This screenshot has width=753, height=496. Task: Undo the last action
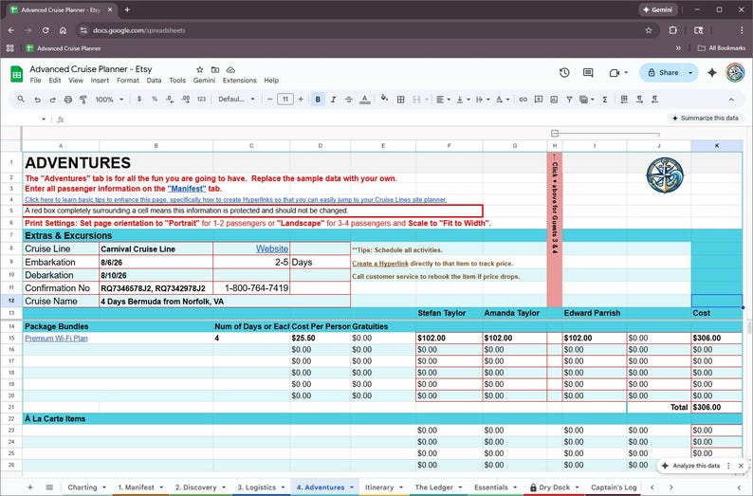37,100
